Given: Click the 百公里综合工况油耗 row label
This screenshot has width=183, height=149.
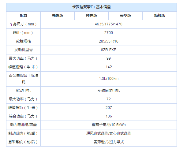Looking at the screenshot, I should (24, 79).
